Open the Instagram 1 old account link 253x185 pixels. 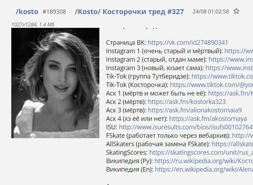pyautogui.click(x=239, y=51)
